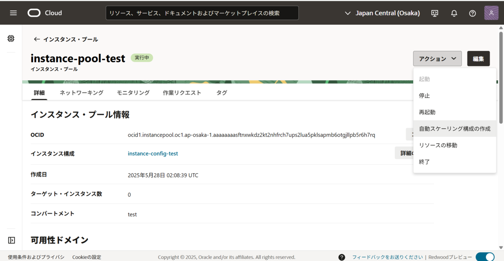Click the footer help circle icon
504x261 pixels.
coord(342,257)
